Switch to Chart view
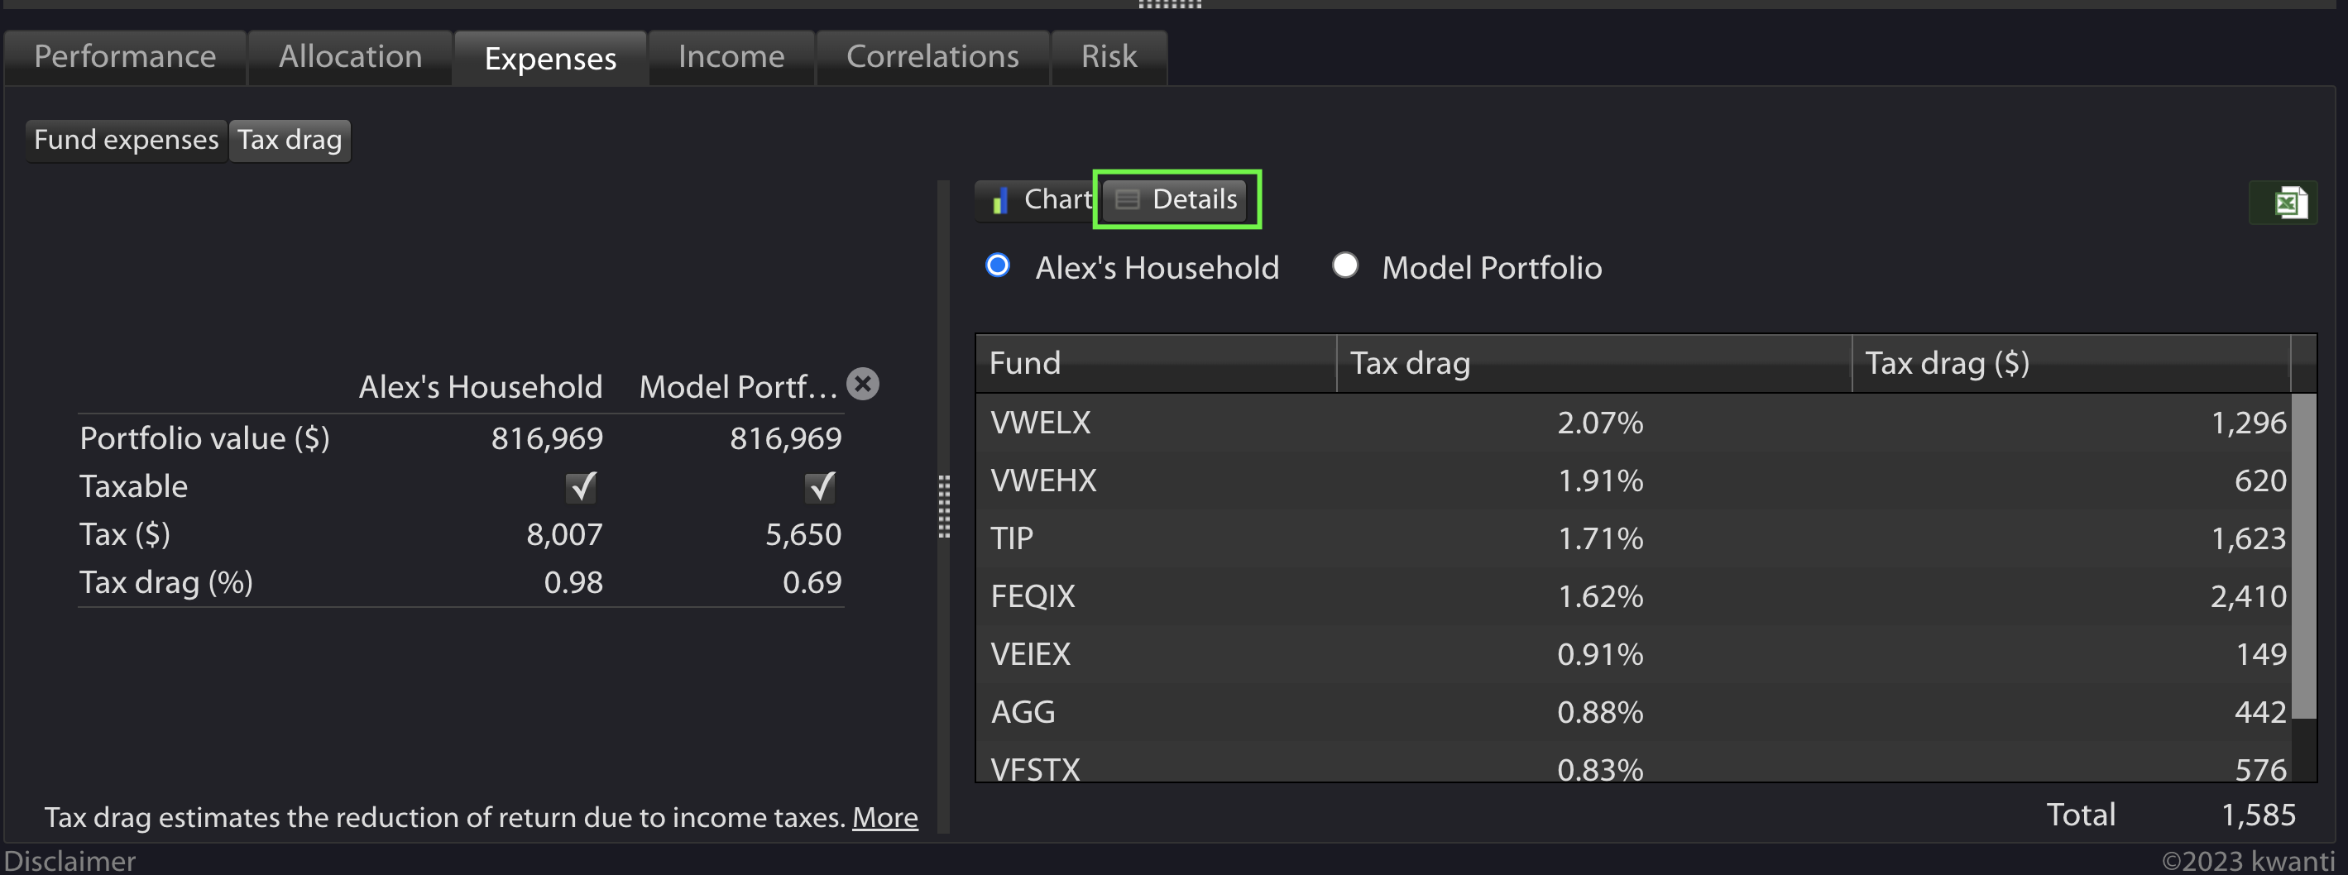2348x875 pixels. (1038, 199)
